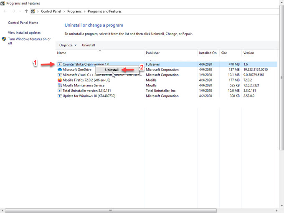Open Turn Windows features on or off
Viewport: 284px width, 213px height.
(29, 41)
